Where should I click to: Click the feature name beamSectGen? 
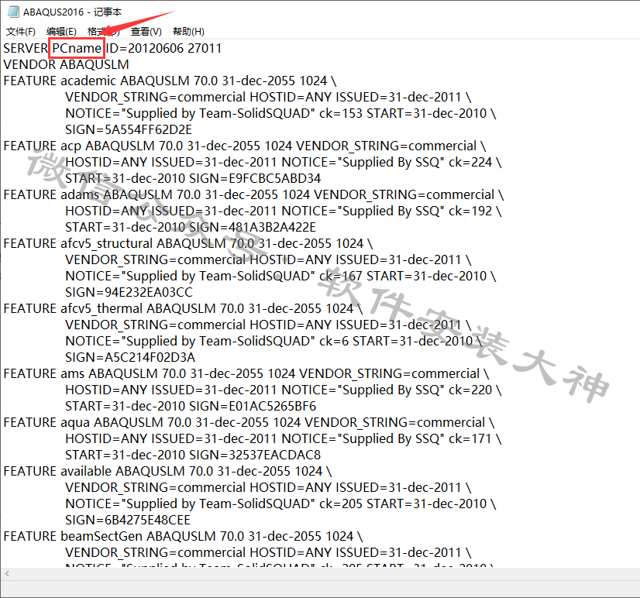[102, 536]
